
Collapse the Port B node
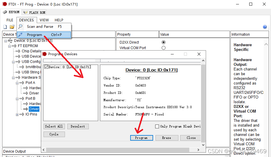17,99
